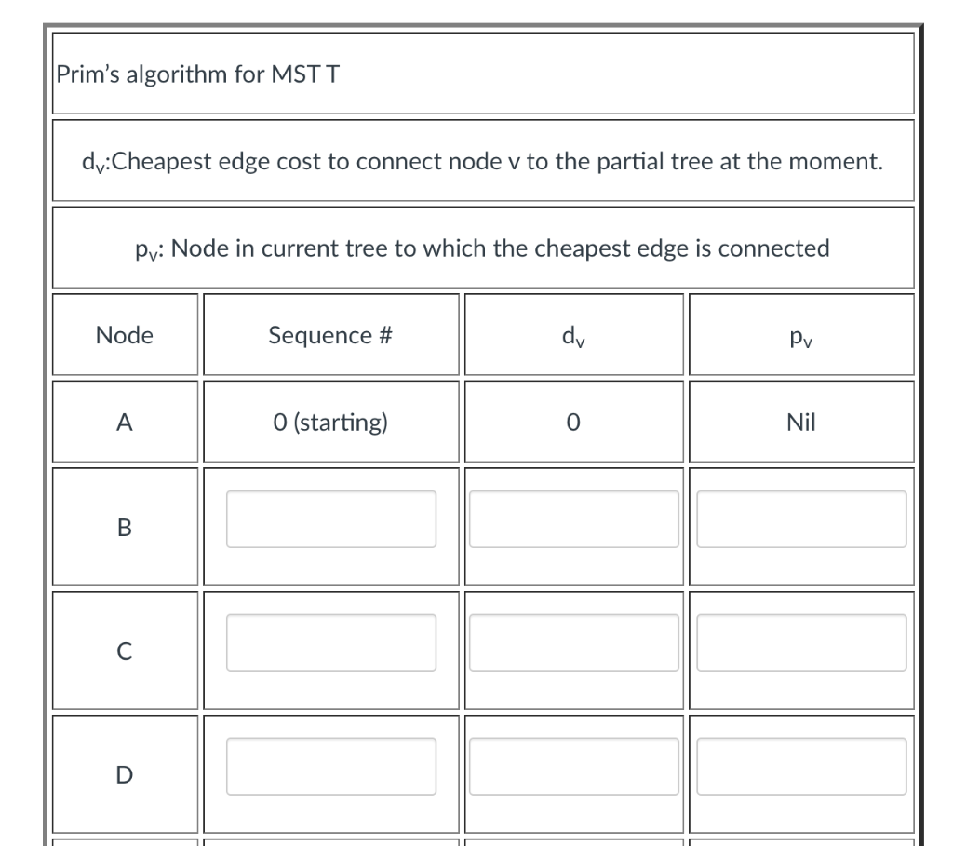Click the Nil cell for node A
The width and height of the screenshot is (953, 846).
799,420
